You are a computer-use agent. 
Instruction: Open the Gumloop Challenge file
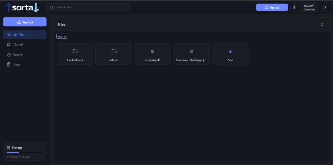point(192,54)
